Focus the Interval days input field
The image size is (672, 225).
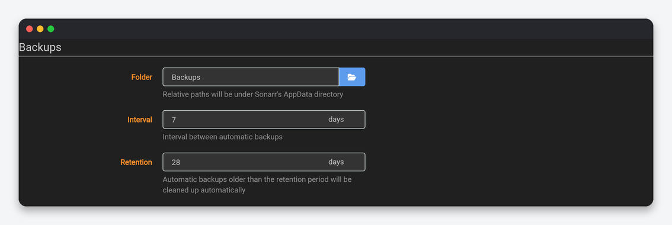pyautogui.click(x=264, y=120)
